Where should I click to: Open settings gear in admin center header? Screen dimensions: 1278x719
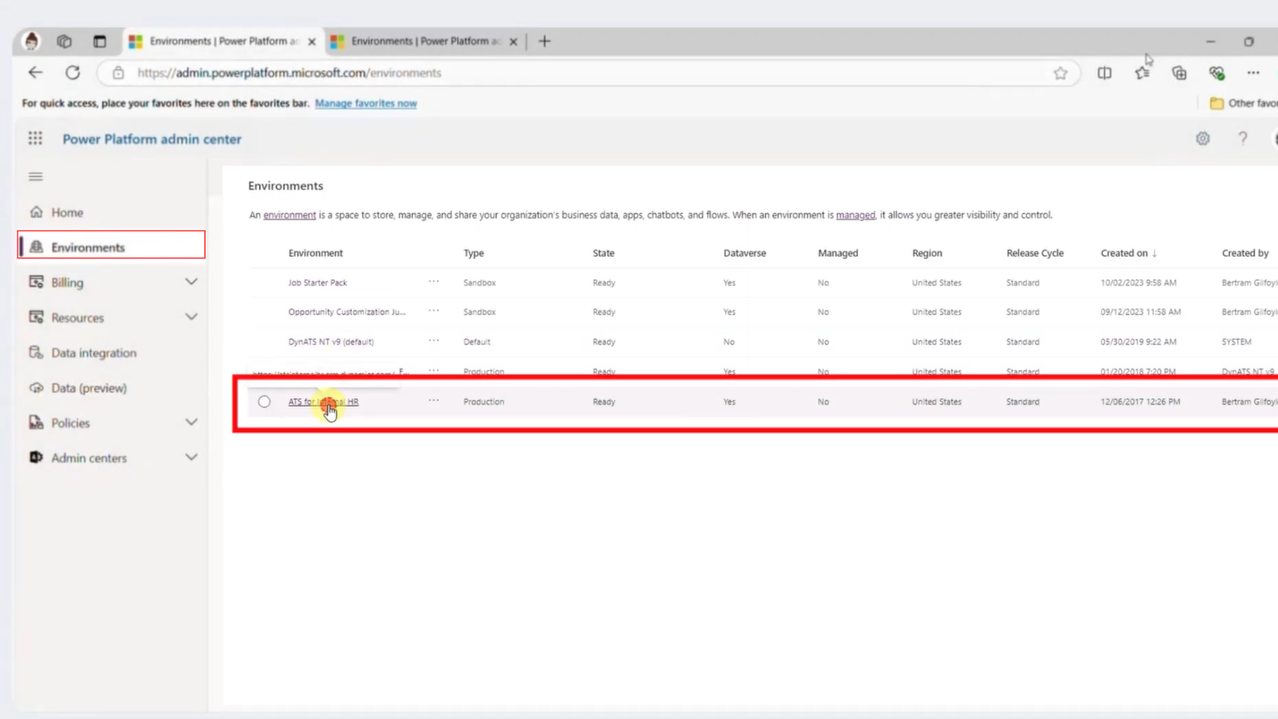pyautogui.click(x=1202, y=138)
